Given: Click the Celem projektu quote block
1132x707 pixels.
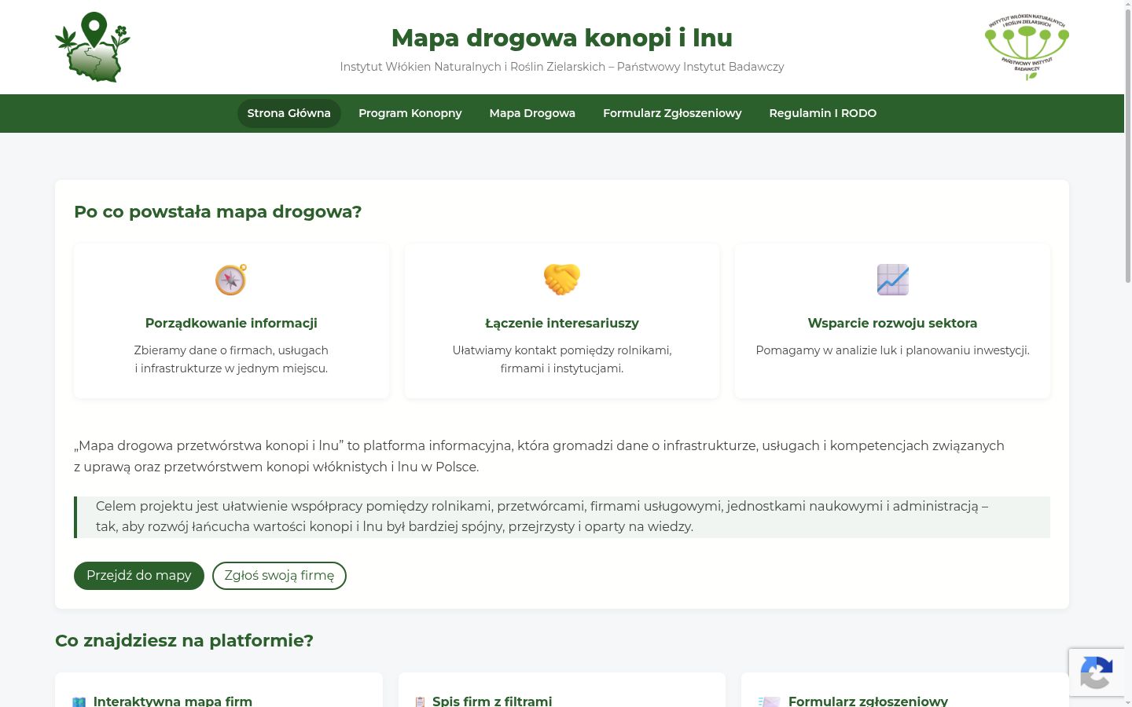Looking at the screenshot, I should 562,517.
